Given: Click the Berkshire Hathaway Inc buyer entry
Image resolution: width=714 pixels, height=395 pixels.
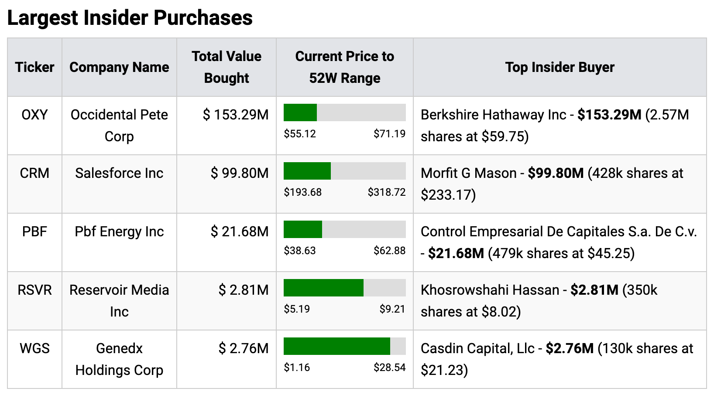Looking at the screenshot, I should pyautogui.click(x=555, y=126).
